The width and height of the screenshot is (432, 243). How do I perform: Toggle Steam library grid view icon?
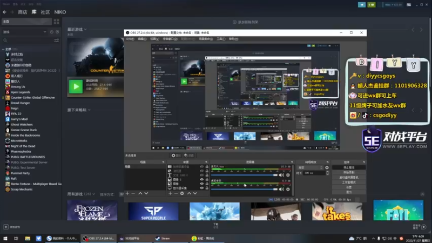(x=57, y=22)
